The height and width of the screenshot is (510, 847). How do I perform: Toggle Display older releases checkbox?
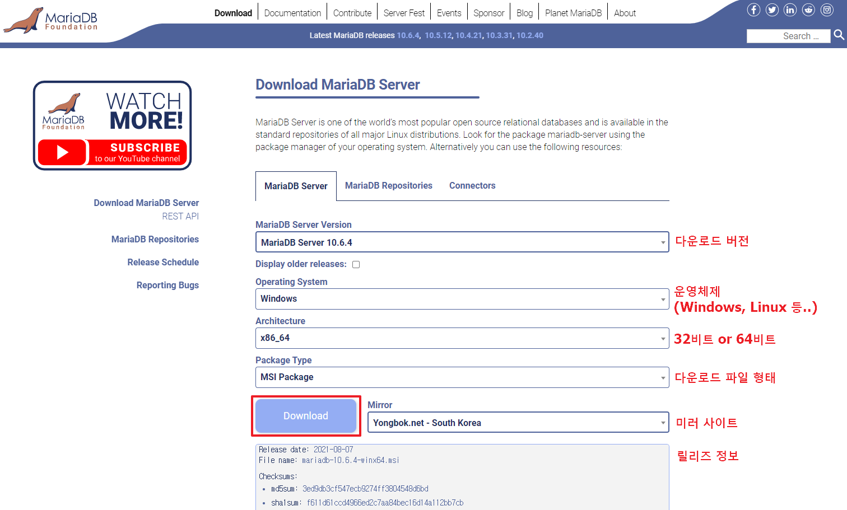[356, 264]
